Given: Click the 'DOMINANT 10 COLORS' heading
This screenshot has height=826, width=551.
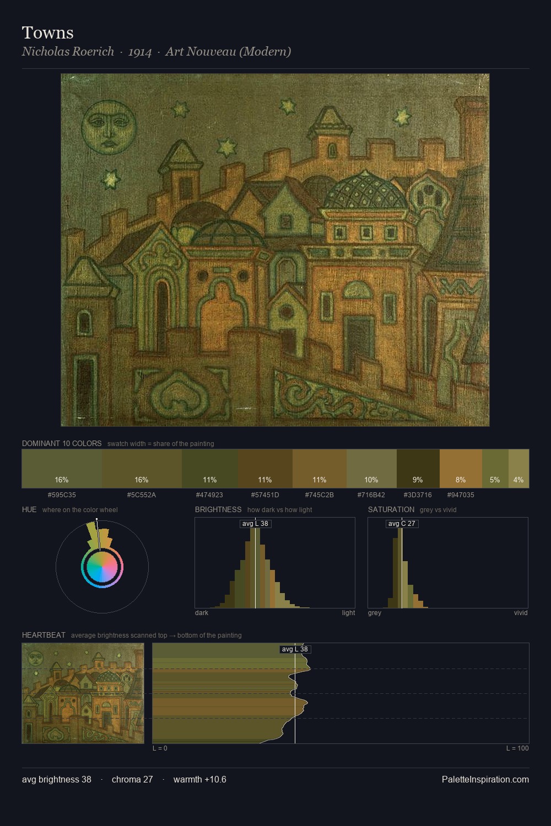Looking at the screenshot, I should (x=62, y=443).
